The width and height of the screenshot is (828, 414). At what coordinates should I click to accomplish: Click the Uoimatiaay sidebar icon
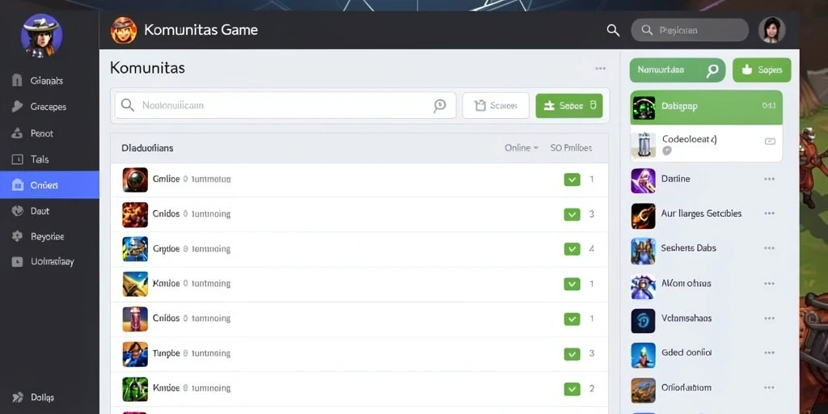18,261
